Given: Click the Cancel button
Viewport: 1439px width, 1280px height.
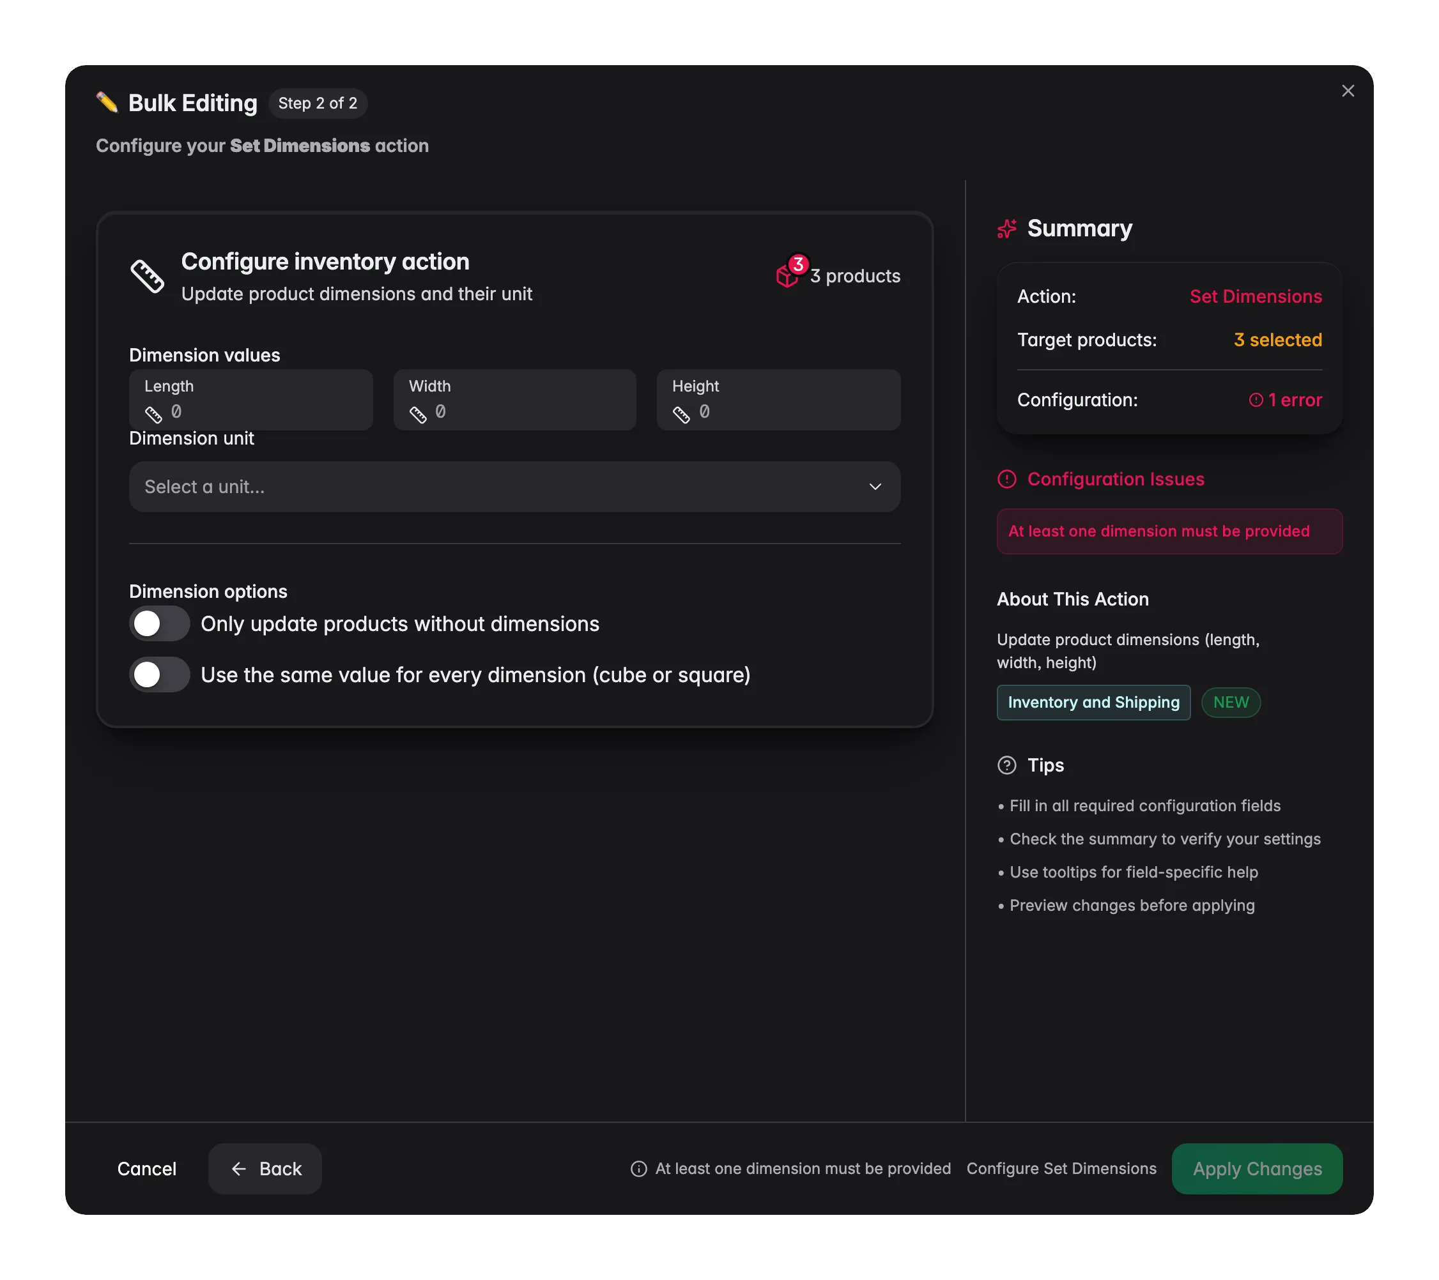Looking at the screenshot, I should point(146,1169).
